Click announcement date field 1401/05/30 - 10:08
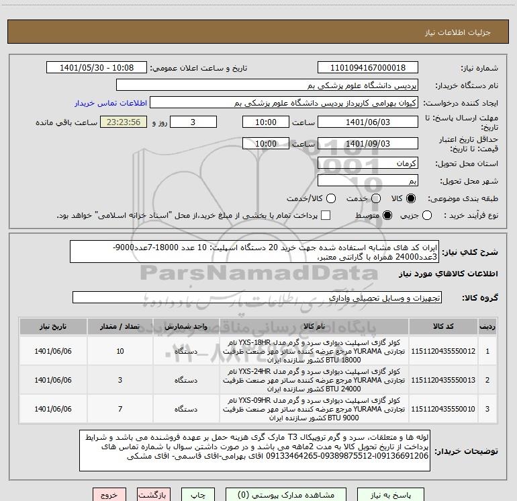This screenshot has width=517, height=501. (x=97, y=68)
